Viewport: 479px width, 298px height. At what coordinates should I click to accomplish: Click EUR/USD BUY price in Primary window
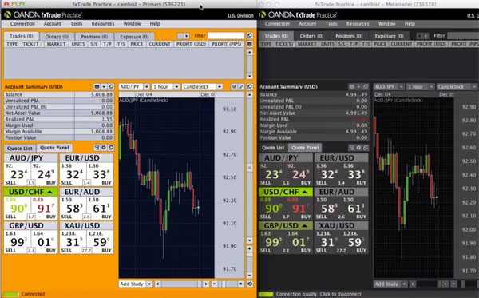[x=100, y=174]
